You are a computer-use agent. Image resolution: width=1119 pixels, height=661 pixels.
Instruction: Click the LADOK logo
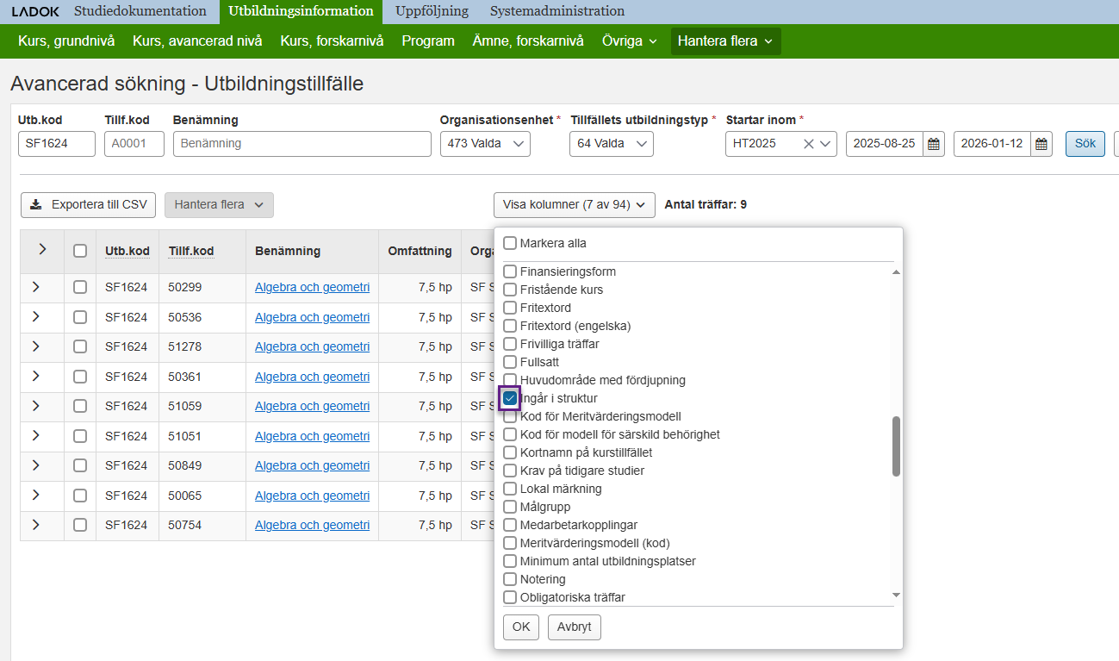[x=36, y=12]
